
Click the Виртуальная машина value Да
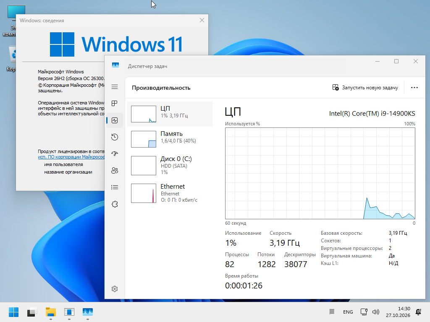(x=392, y=256)
